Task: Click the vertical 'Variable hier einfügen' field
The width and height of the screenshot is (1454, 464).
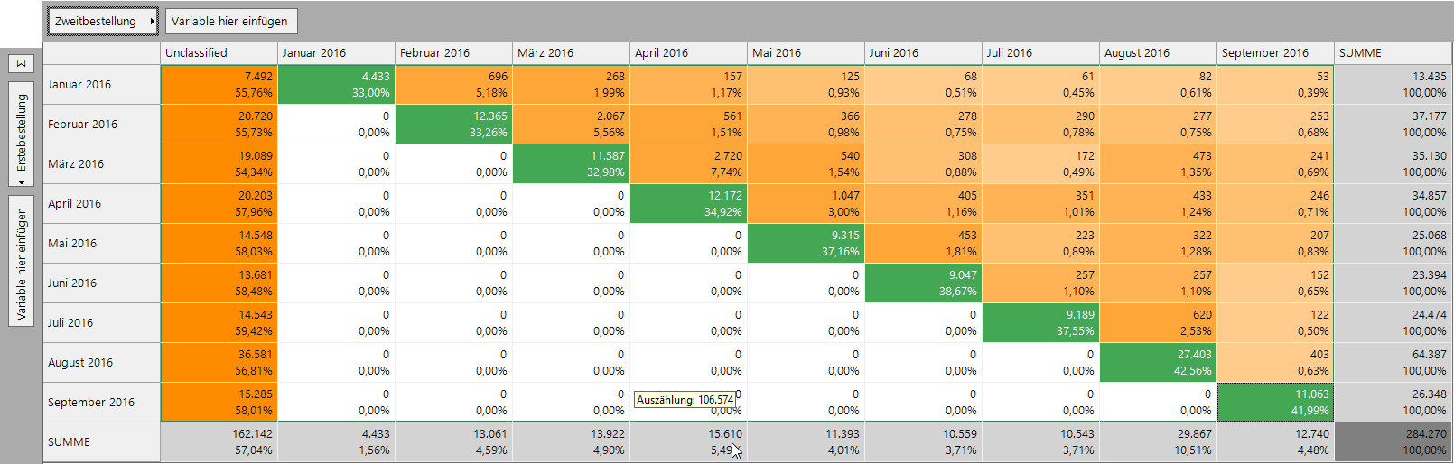Action: 22,262
